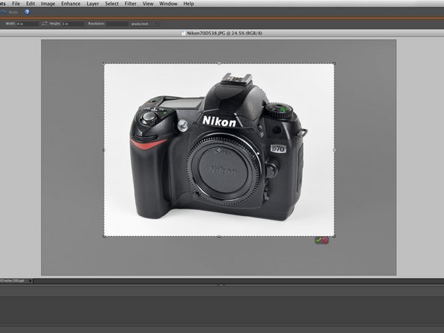
Task: Click the top-left crop corner handle
Action: pos(104,64)
